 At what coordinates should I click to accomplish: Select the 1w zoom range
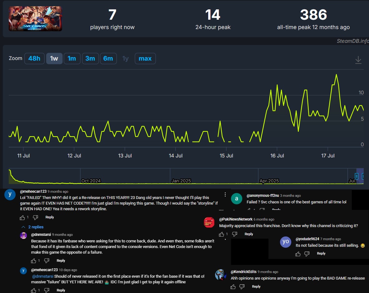[x=54, y=58]
